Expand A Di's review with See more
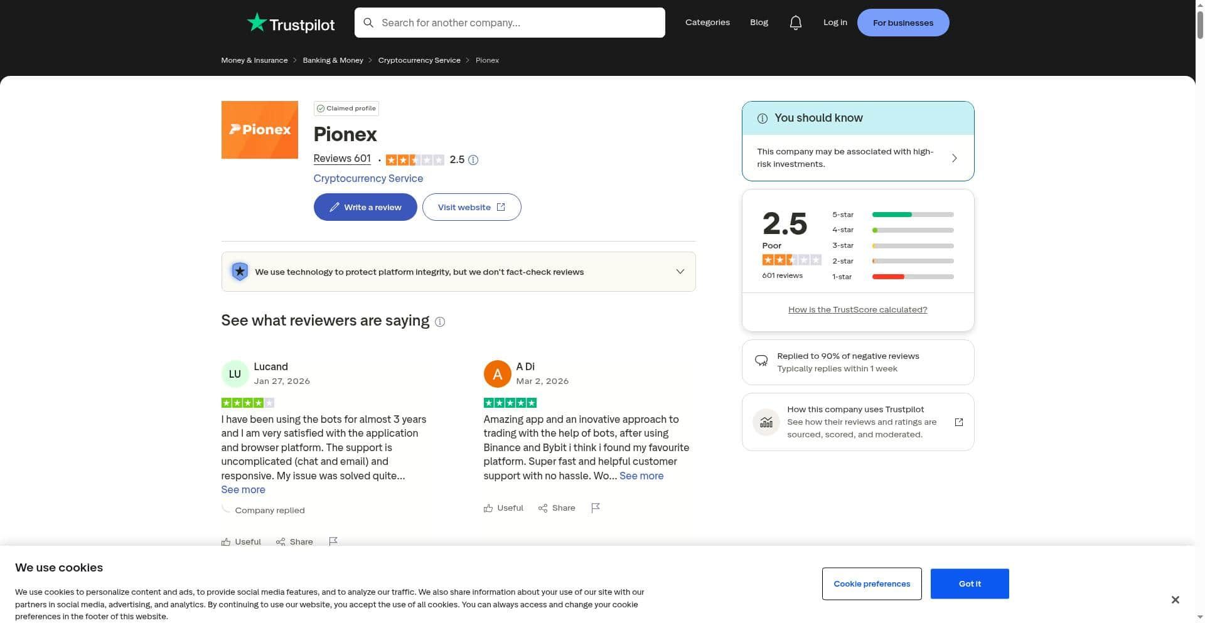The width and height of the screenshot is (1205, 623). [x=641, y=476]
